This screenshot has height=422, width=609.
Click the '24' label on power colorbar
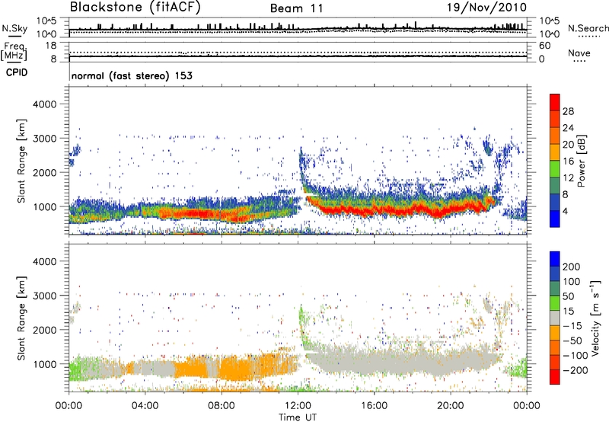(x=568, y=128)
